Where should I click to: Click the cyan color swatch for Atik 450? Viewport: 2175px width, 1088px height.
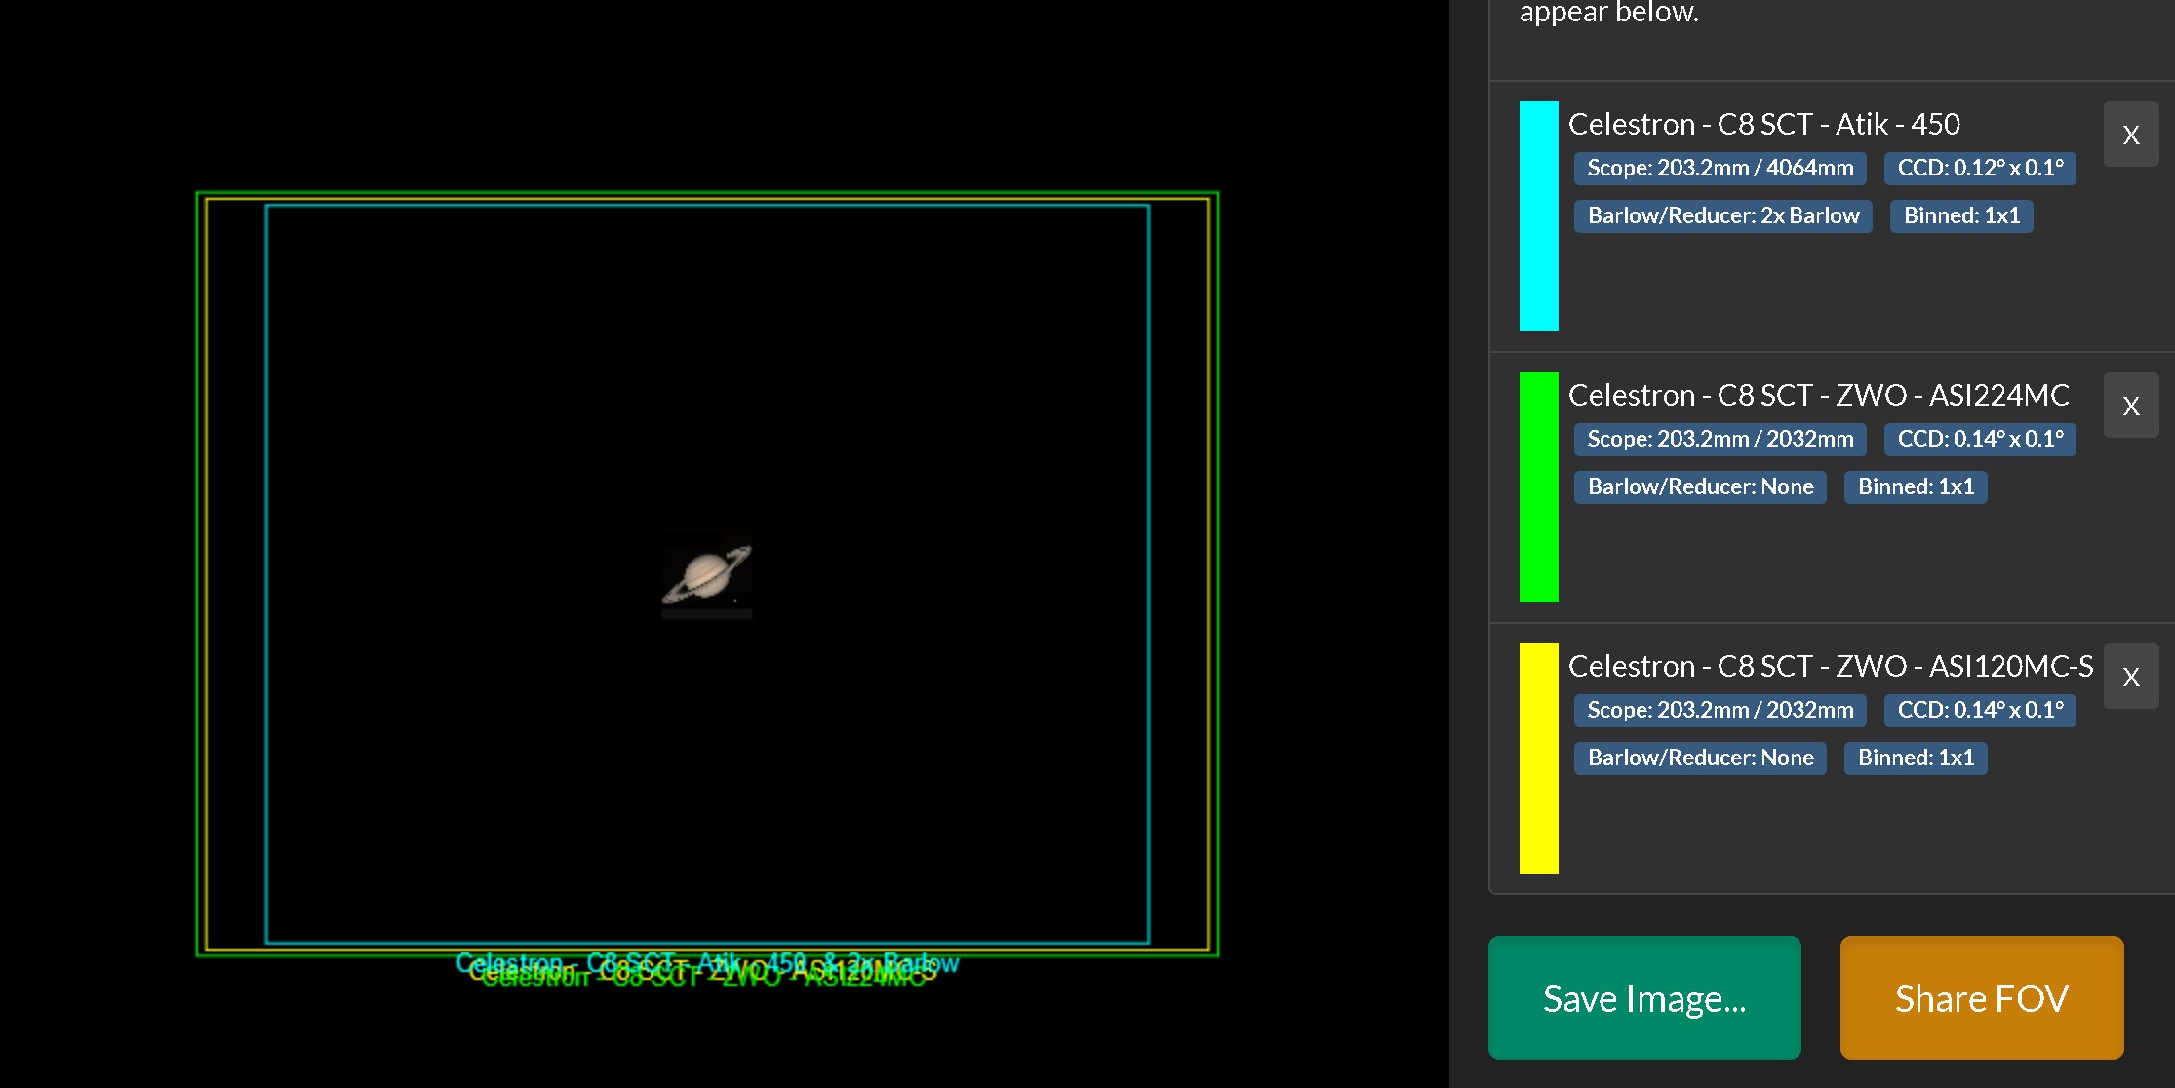(x=1538, y=216)
